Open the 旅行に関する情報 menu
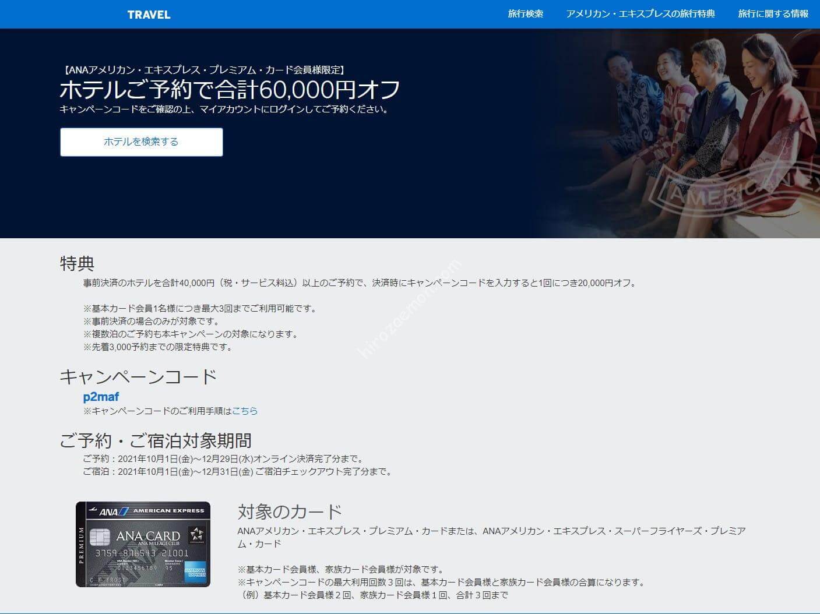Viewport: 820px width, 614px height. point(773,14)
